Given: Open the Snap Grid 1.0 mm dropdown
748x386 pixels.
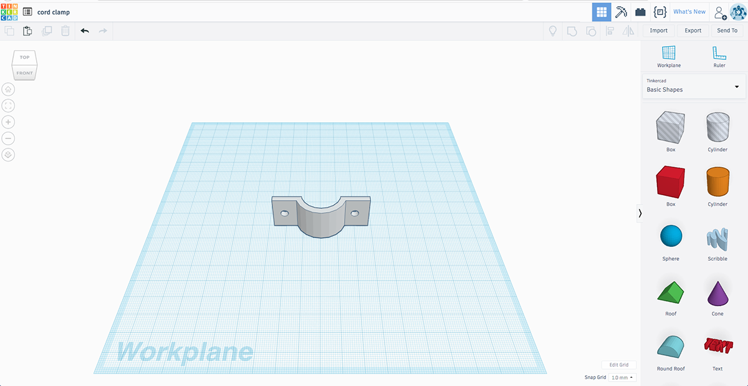Looking at the screenshot, I should click(622, 377).
